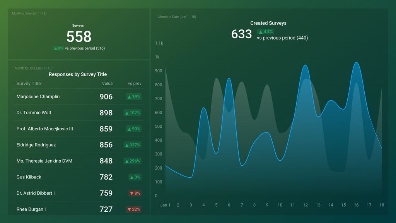396x223 pixels.
Task: Select the Rhea Durgan I row title
Action: coord(31,209)
